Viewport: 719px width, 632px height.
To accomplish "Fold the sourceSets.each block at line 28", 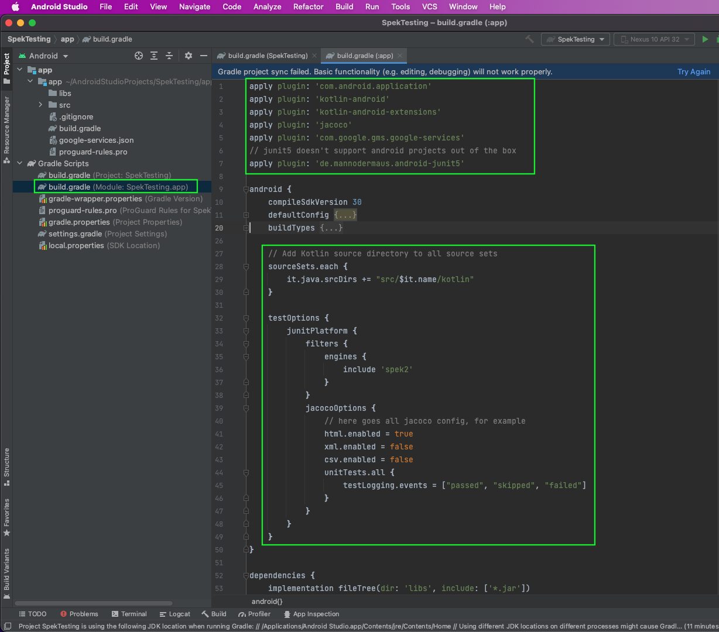I will 246,266.
